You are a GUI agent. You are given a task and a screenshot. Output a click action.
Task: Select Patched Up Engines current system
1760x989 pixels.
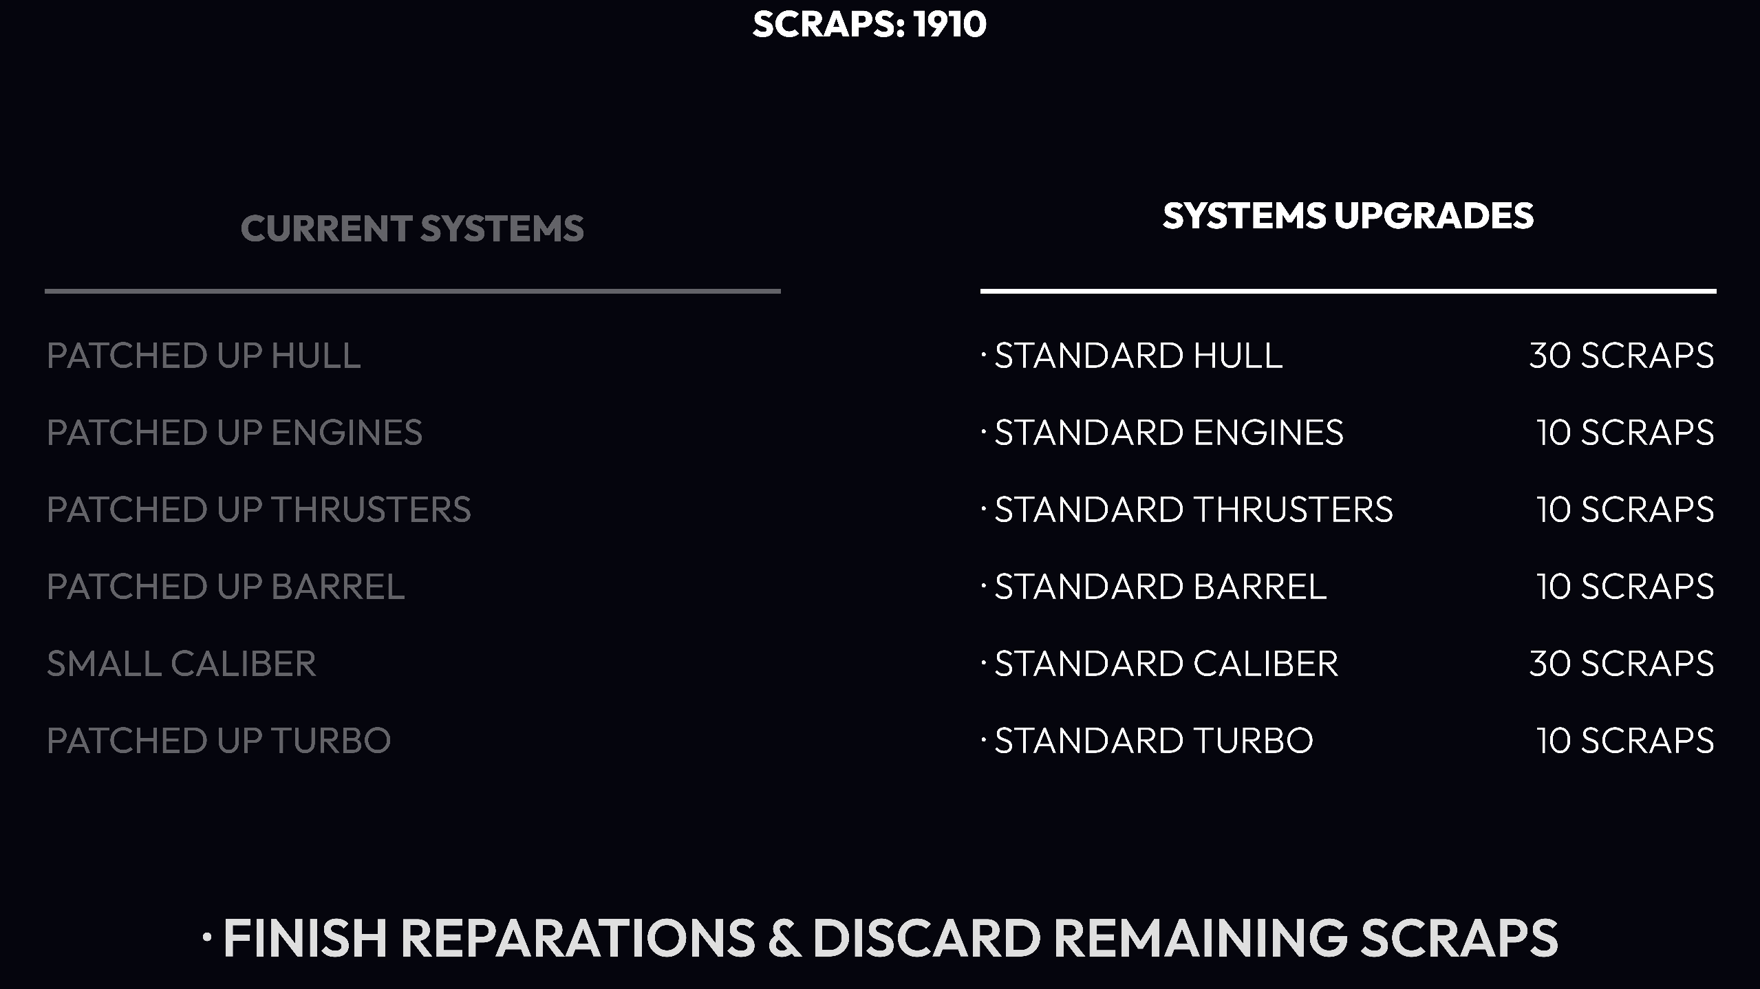click(235, 433)
